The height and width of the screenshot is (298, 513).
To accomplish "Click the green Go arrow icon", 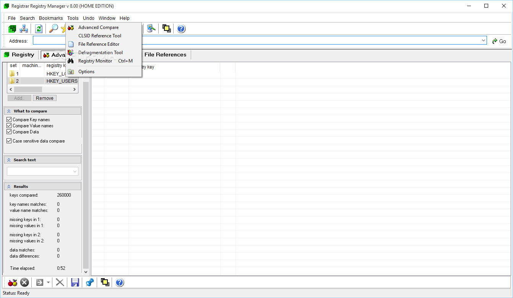I will 495,41.
